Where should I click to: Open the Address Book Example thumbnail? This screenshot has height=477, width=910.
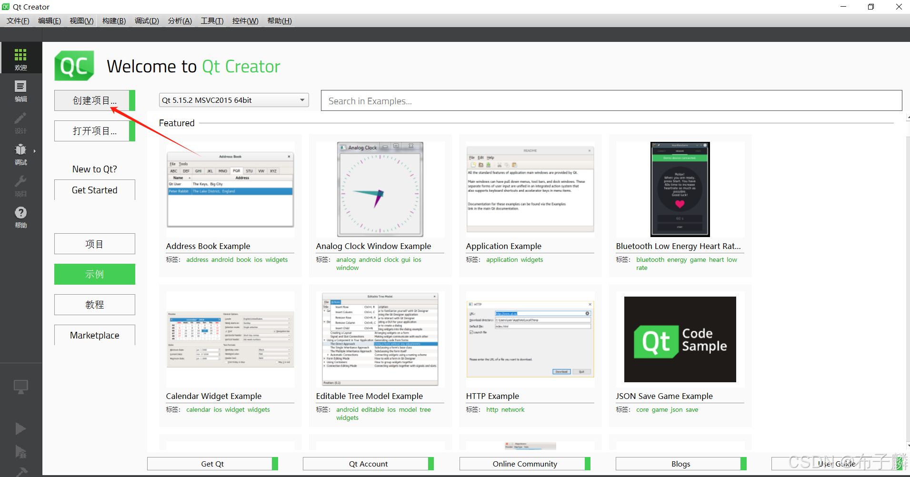coord(230,189)
